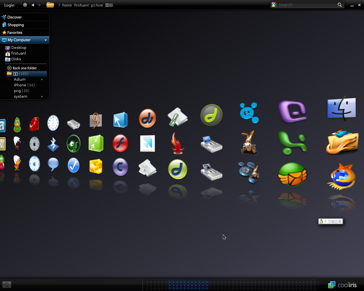Open the settings gear icon

point(25,5)
